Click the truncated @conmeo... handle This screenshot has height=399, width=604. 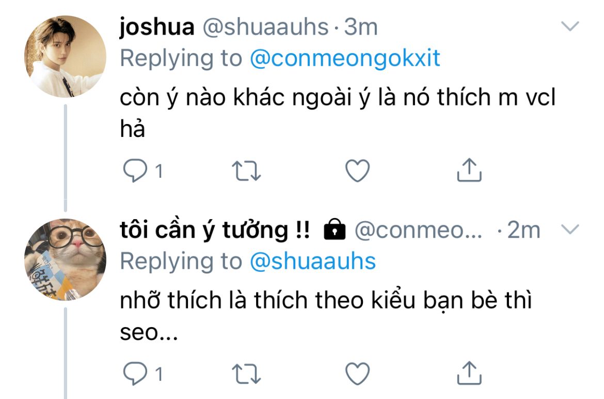(x=418, y=231)
